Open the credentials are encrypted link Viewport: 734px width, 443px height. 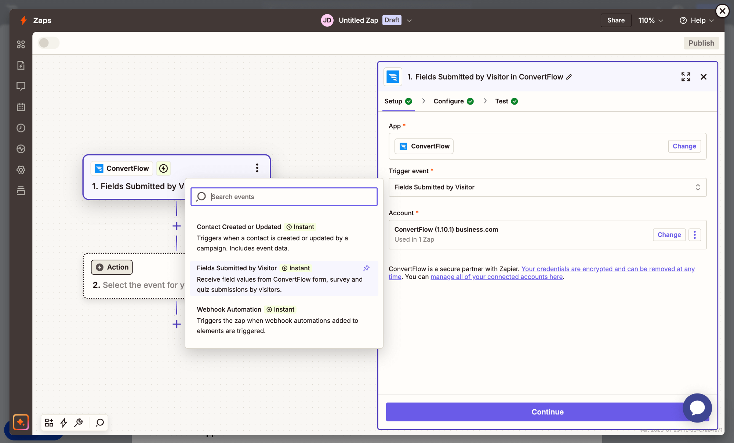pos(542,273)
